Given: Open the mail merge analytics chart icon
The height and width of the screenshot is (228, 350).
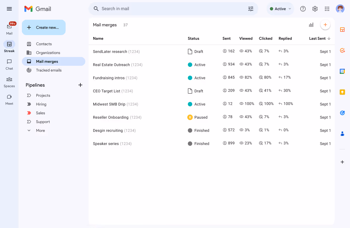Looking at the screenshot, I should (311, 25).
